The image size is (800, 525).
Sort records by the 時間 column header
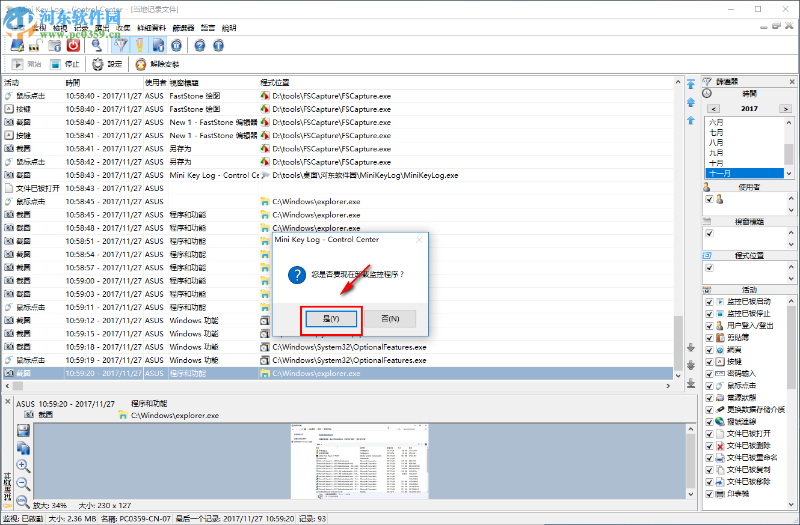pos(103,83)
